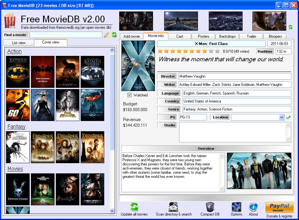Select the second Lord of the Rings cover
The width and height of the screenshot is (299, 220).
68,147
